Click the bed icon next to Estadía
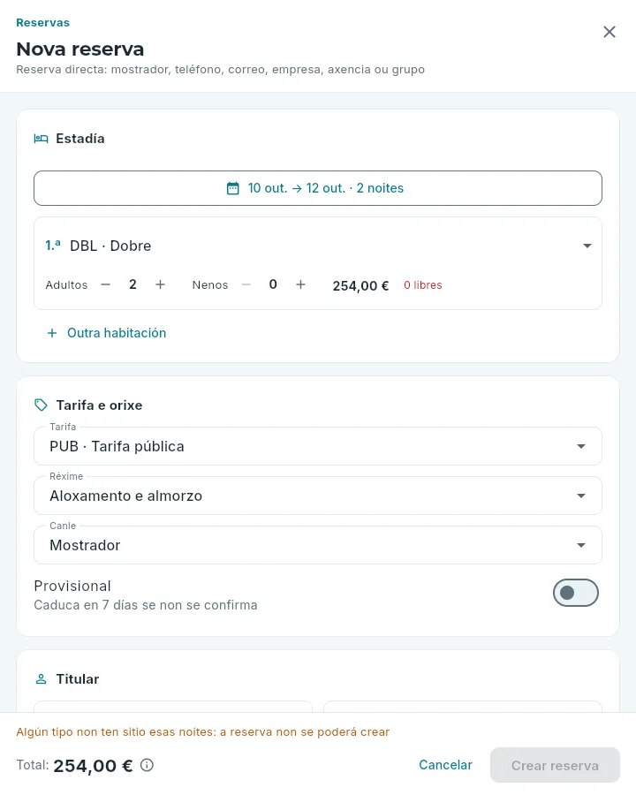Viewport: 636px width, 795px height. pyautogui.click(x=42, y=139)
